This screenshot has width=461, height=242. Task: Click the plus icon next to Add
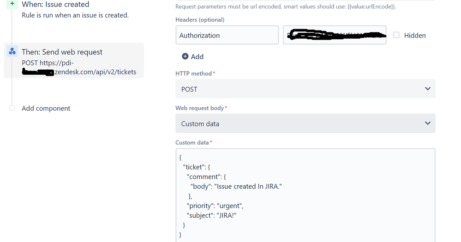pyautogui.click(x=185, y=56)
